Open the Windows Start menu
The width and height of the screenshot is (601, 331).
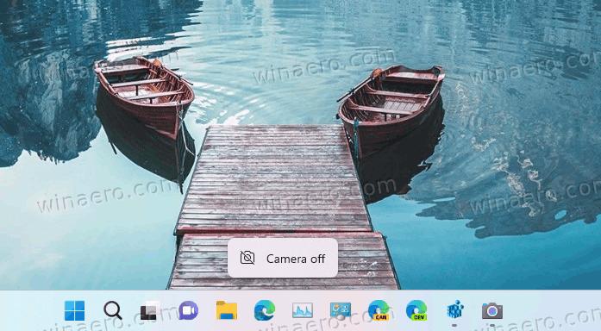74,310
